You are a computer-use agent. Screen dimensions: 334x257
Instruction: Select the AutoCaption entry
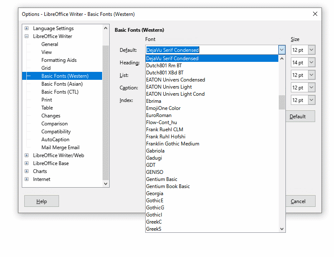coord(55,140)
